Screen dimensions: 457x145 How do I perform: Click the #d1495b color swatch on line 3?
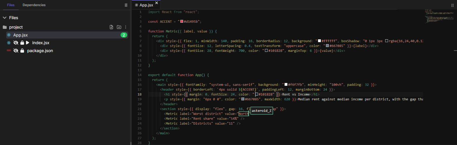point(182,22)
